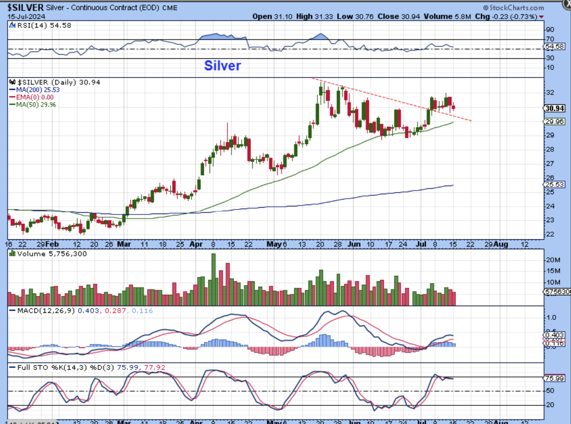Click the $SILVER ticker symbol in the header

25,8
